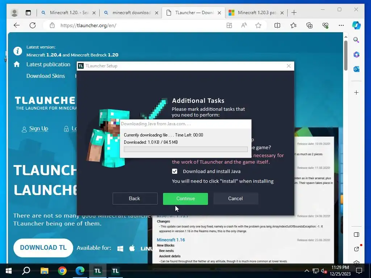Image resolution: width=371 pixels, height=278 pixels.
Task: Launch Google Chrome from taskbar
Action: pyautogui.click(x=62, y=271)
